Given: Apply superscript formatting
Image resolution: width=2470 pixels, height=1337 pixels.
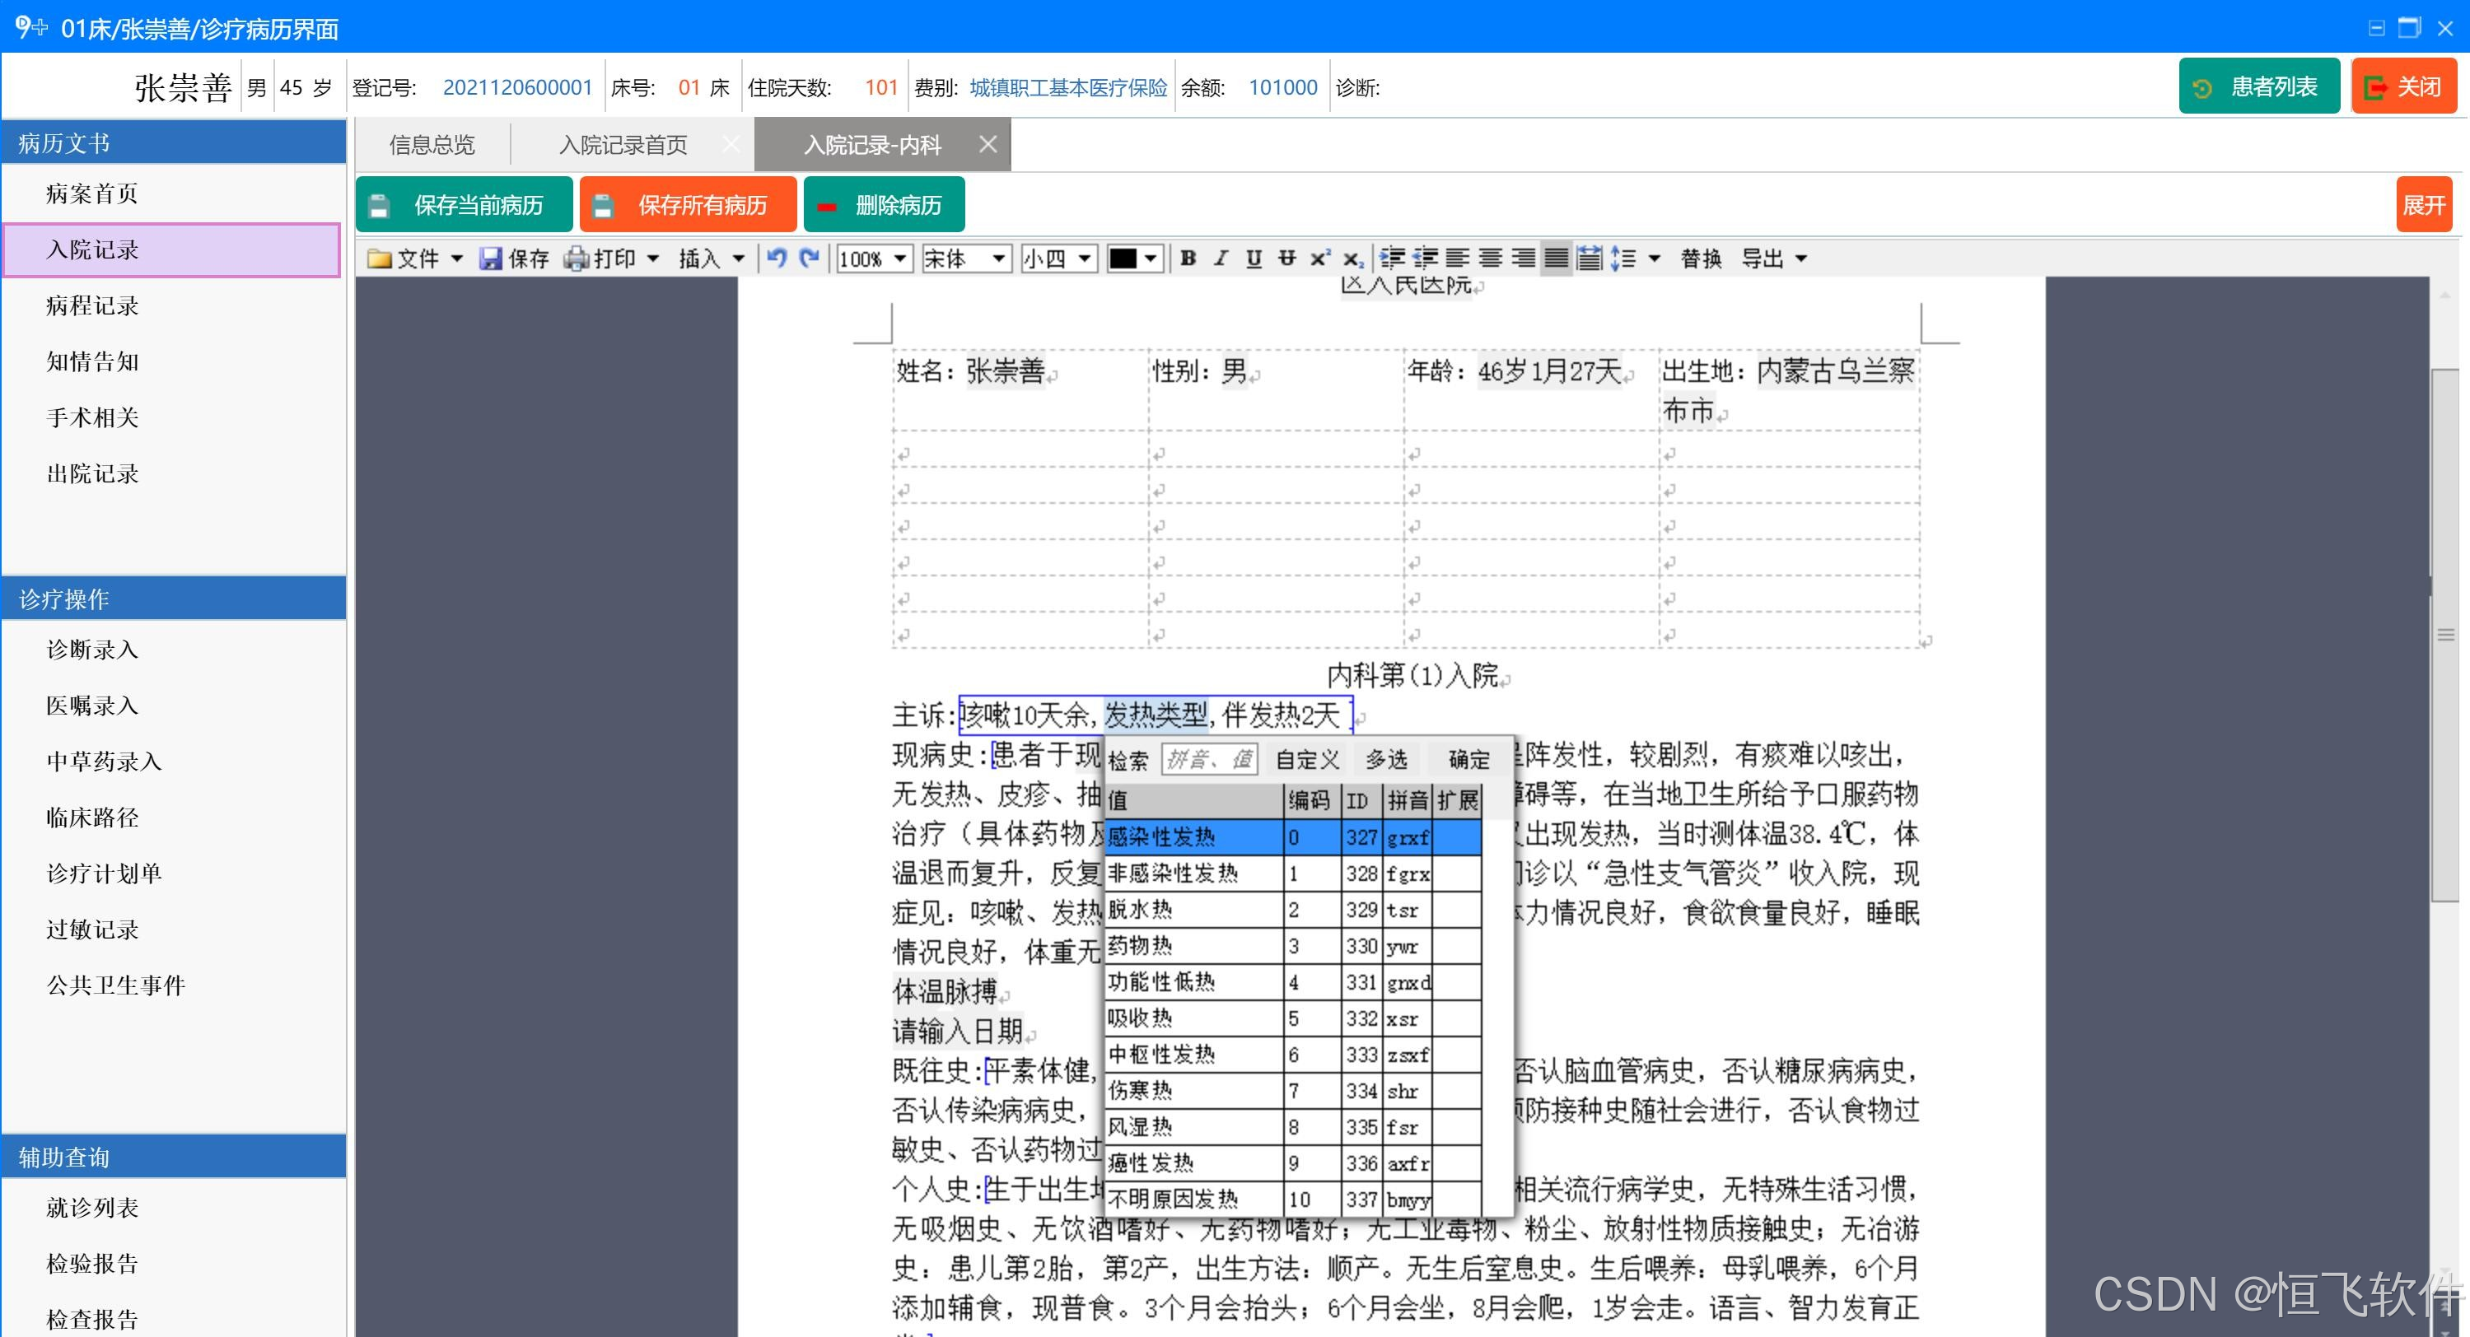Looking at the screenshot, I should pos(1320,258).
